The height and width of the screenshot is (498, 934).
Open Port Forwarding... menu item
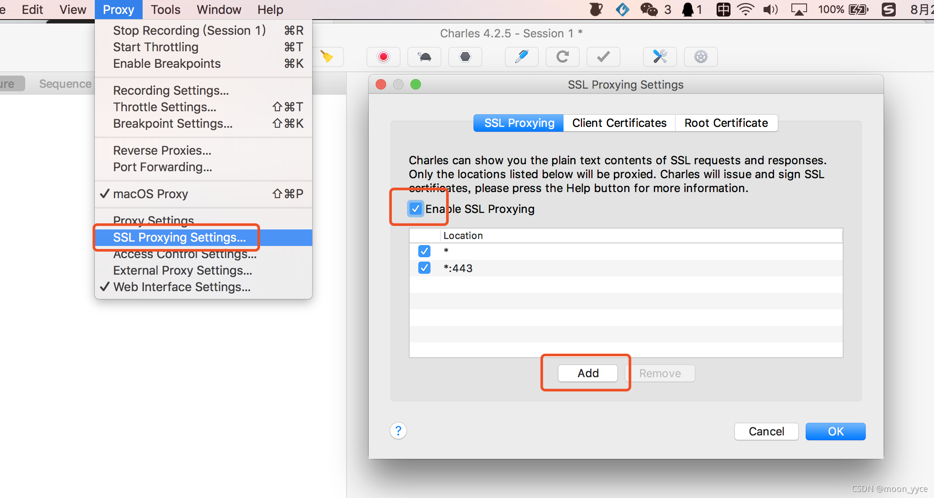pos(203,167)
